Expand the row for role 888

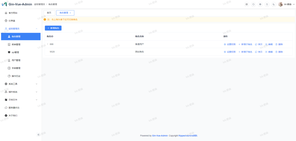click(x=48, y=44)
